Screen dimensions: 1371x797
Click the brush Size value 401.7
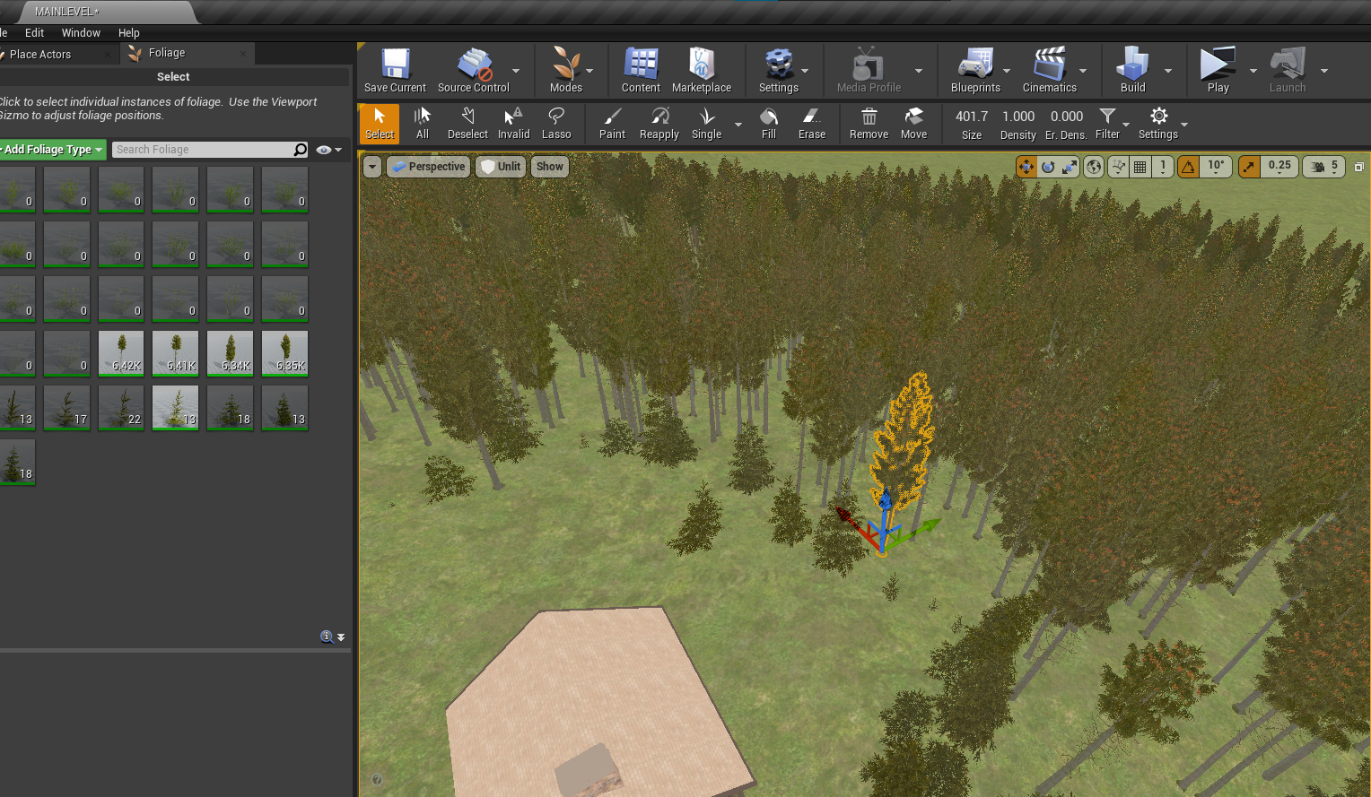972,117
